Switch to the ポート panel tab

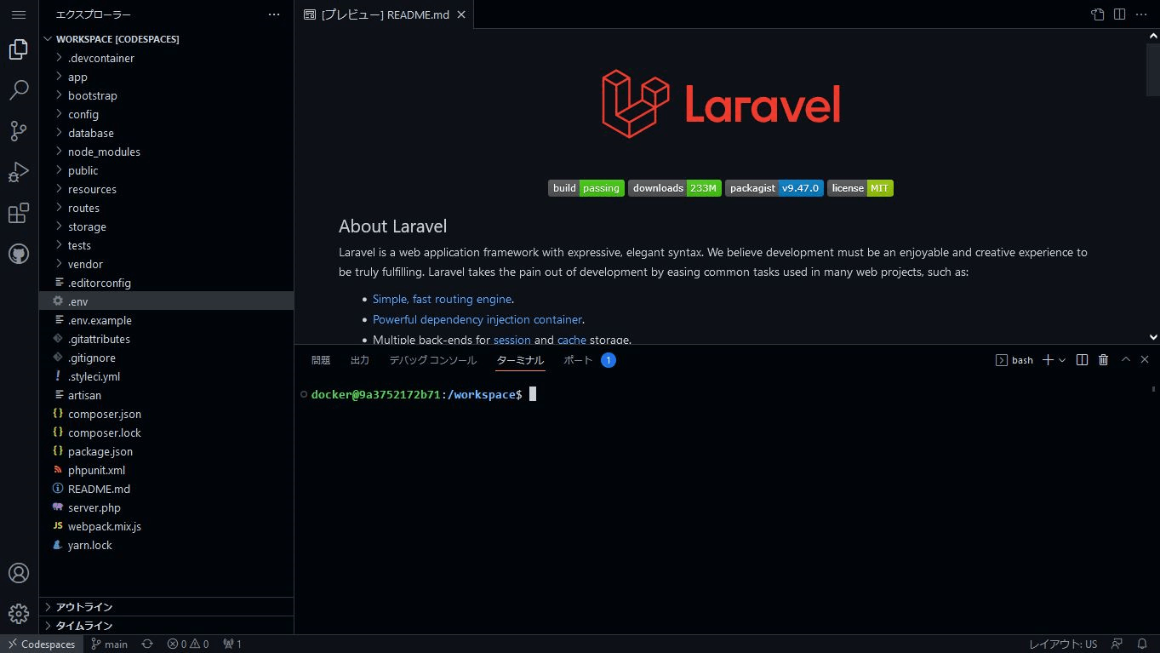tap(578, 360)
